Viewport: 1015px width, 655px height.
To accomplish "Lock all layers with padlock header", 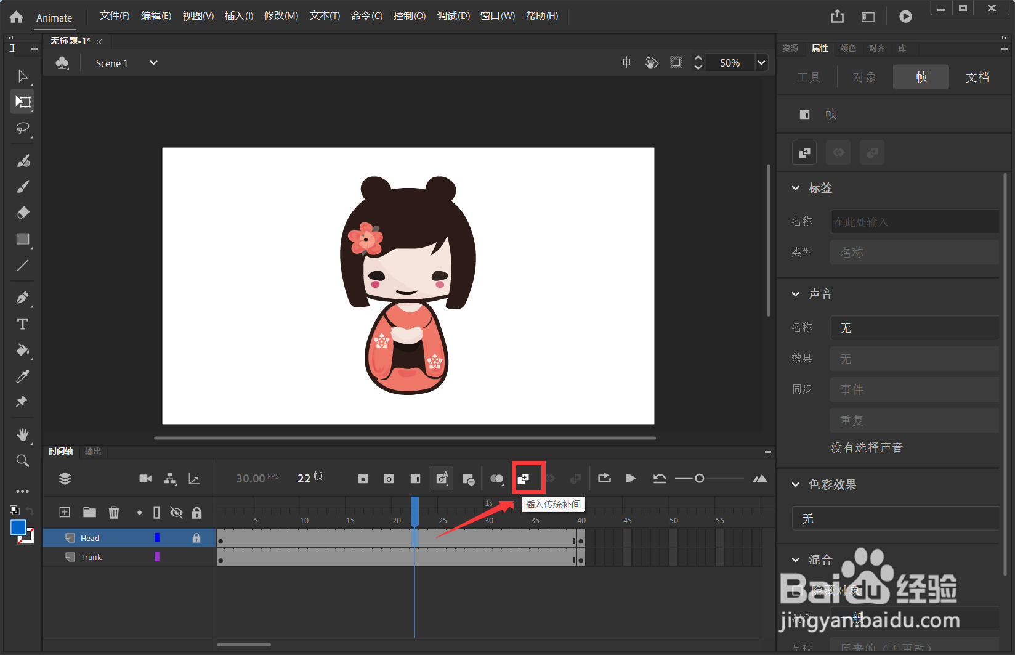I will [197, 512].
